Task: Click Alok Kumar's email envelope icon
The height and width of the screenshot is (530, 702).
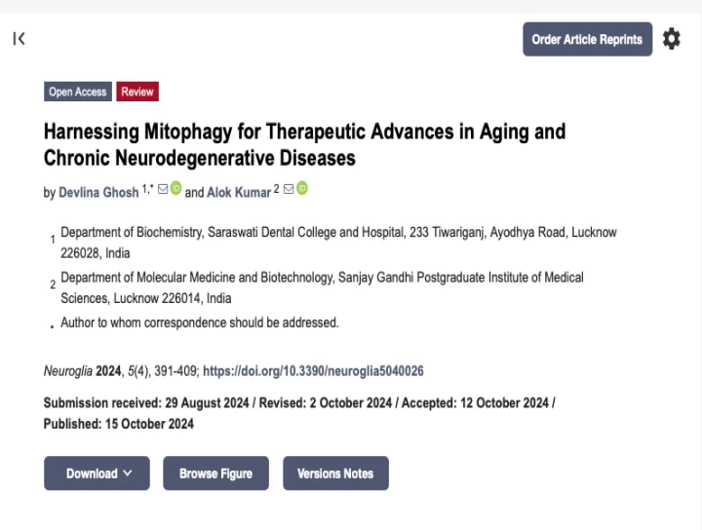Action: pyautogui.click(x=289, y=189)
